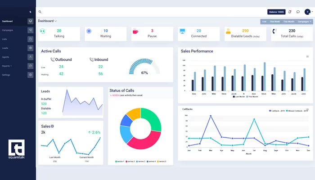Toggle the Missed Callback legend series
Image resolution: width=315 pixels, height=180 pixels.
tap(297, 111)
